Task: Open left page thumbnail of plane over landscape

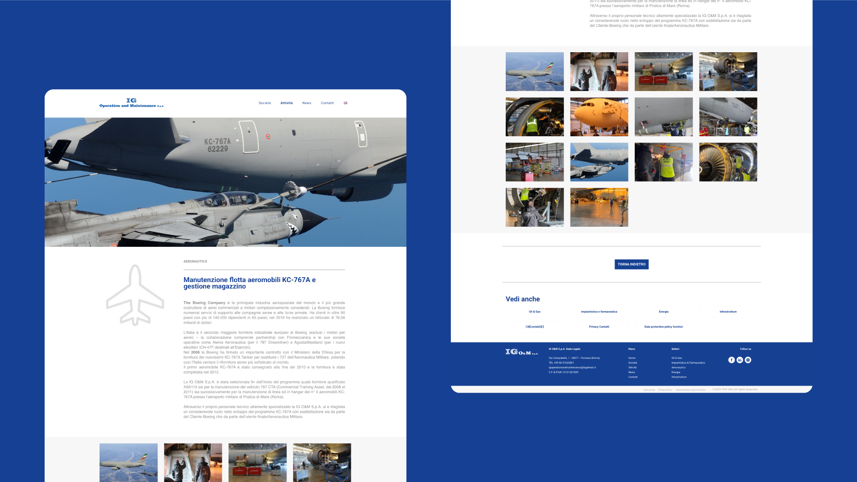Action: pos(129,462)
